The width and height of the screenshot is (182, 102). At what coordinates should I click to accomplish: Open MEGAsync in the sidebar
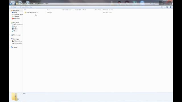(x=16, y=19)
